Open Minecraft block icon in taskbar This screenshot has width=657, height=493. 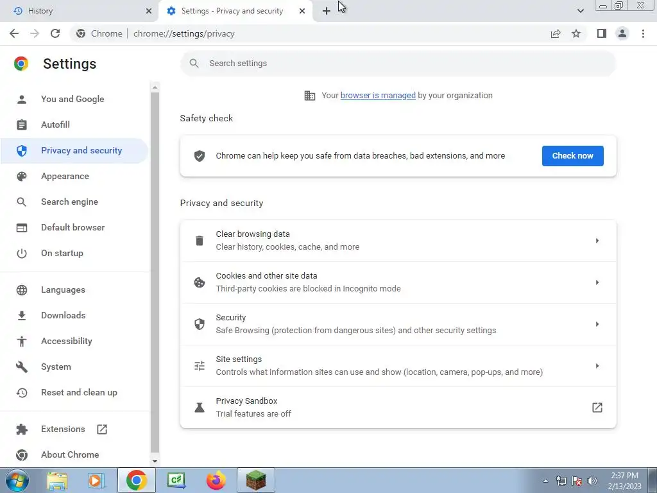tap(256, 480)
